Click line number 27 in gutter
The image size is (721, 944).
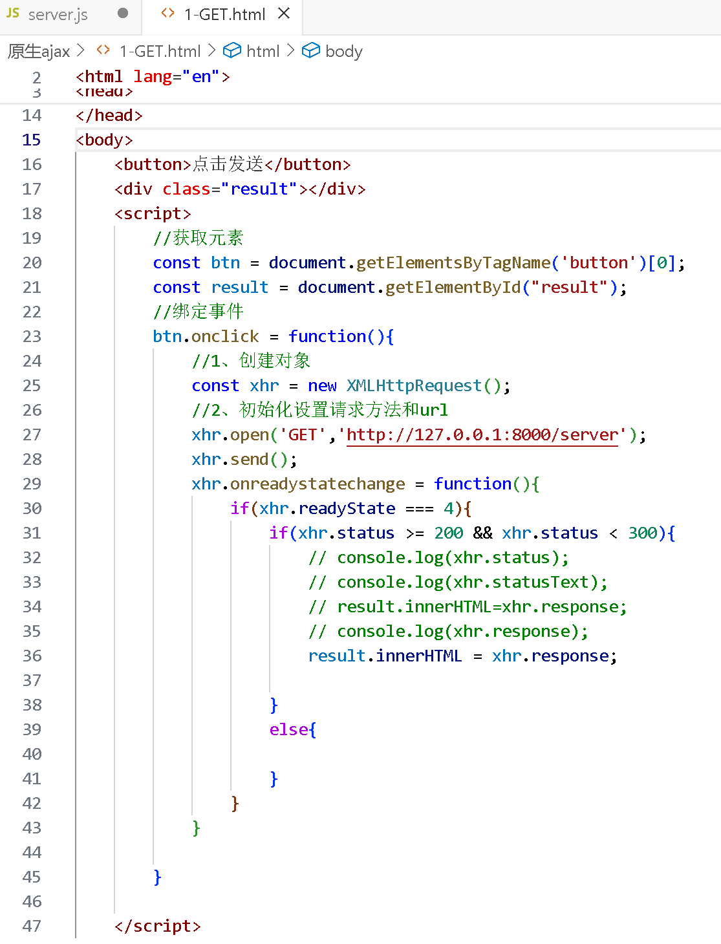point(32,434)
